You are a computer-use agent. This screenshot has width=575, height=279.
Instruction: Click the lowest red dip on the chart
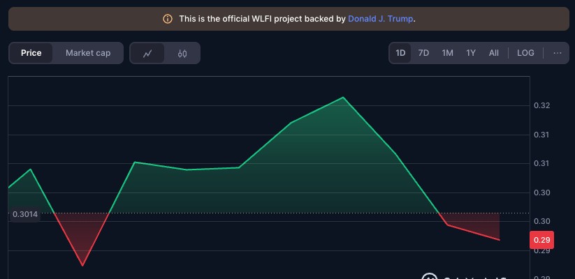(82, 265)
